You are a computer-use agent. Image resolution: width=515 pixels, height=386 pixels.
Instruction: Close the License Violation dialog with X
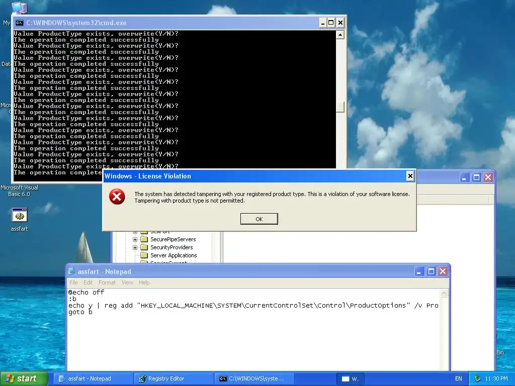coord(410,176)
